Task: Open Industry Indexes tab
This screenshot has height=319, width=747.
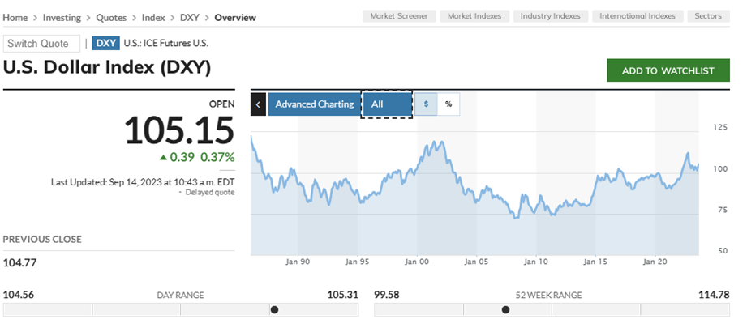Action: (x=550, y=16)
